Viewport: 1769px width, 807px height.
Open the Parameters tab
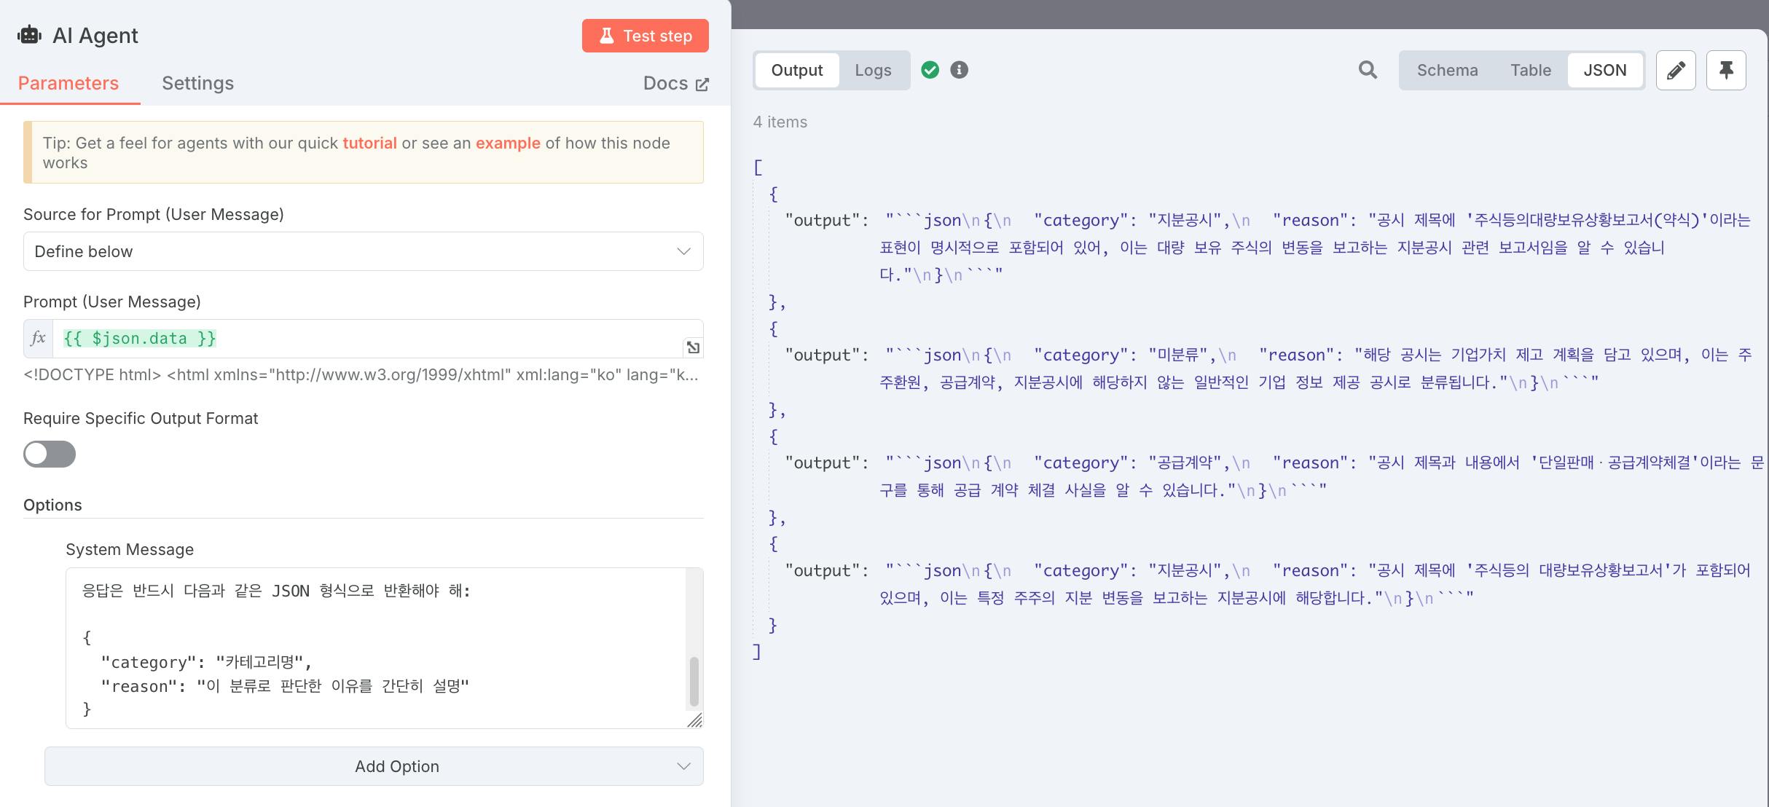(x=68, y=83)
